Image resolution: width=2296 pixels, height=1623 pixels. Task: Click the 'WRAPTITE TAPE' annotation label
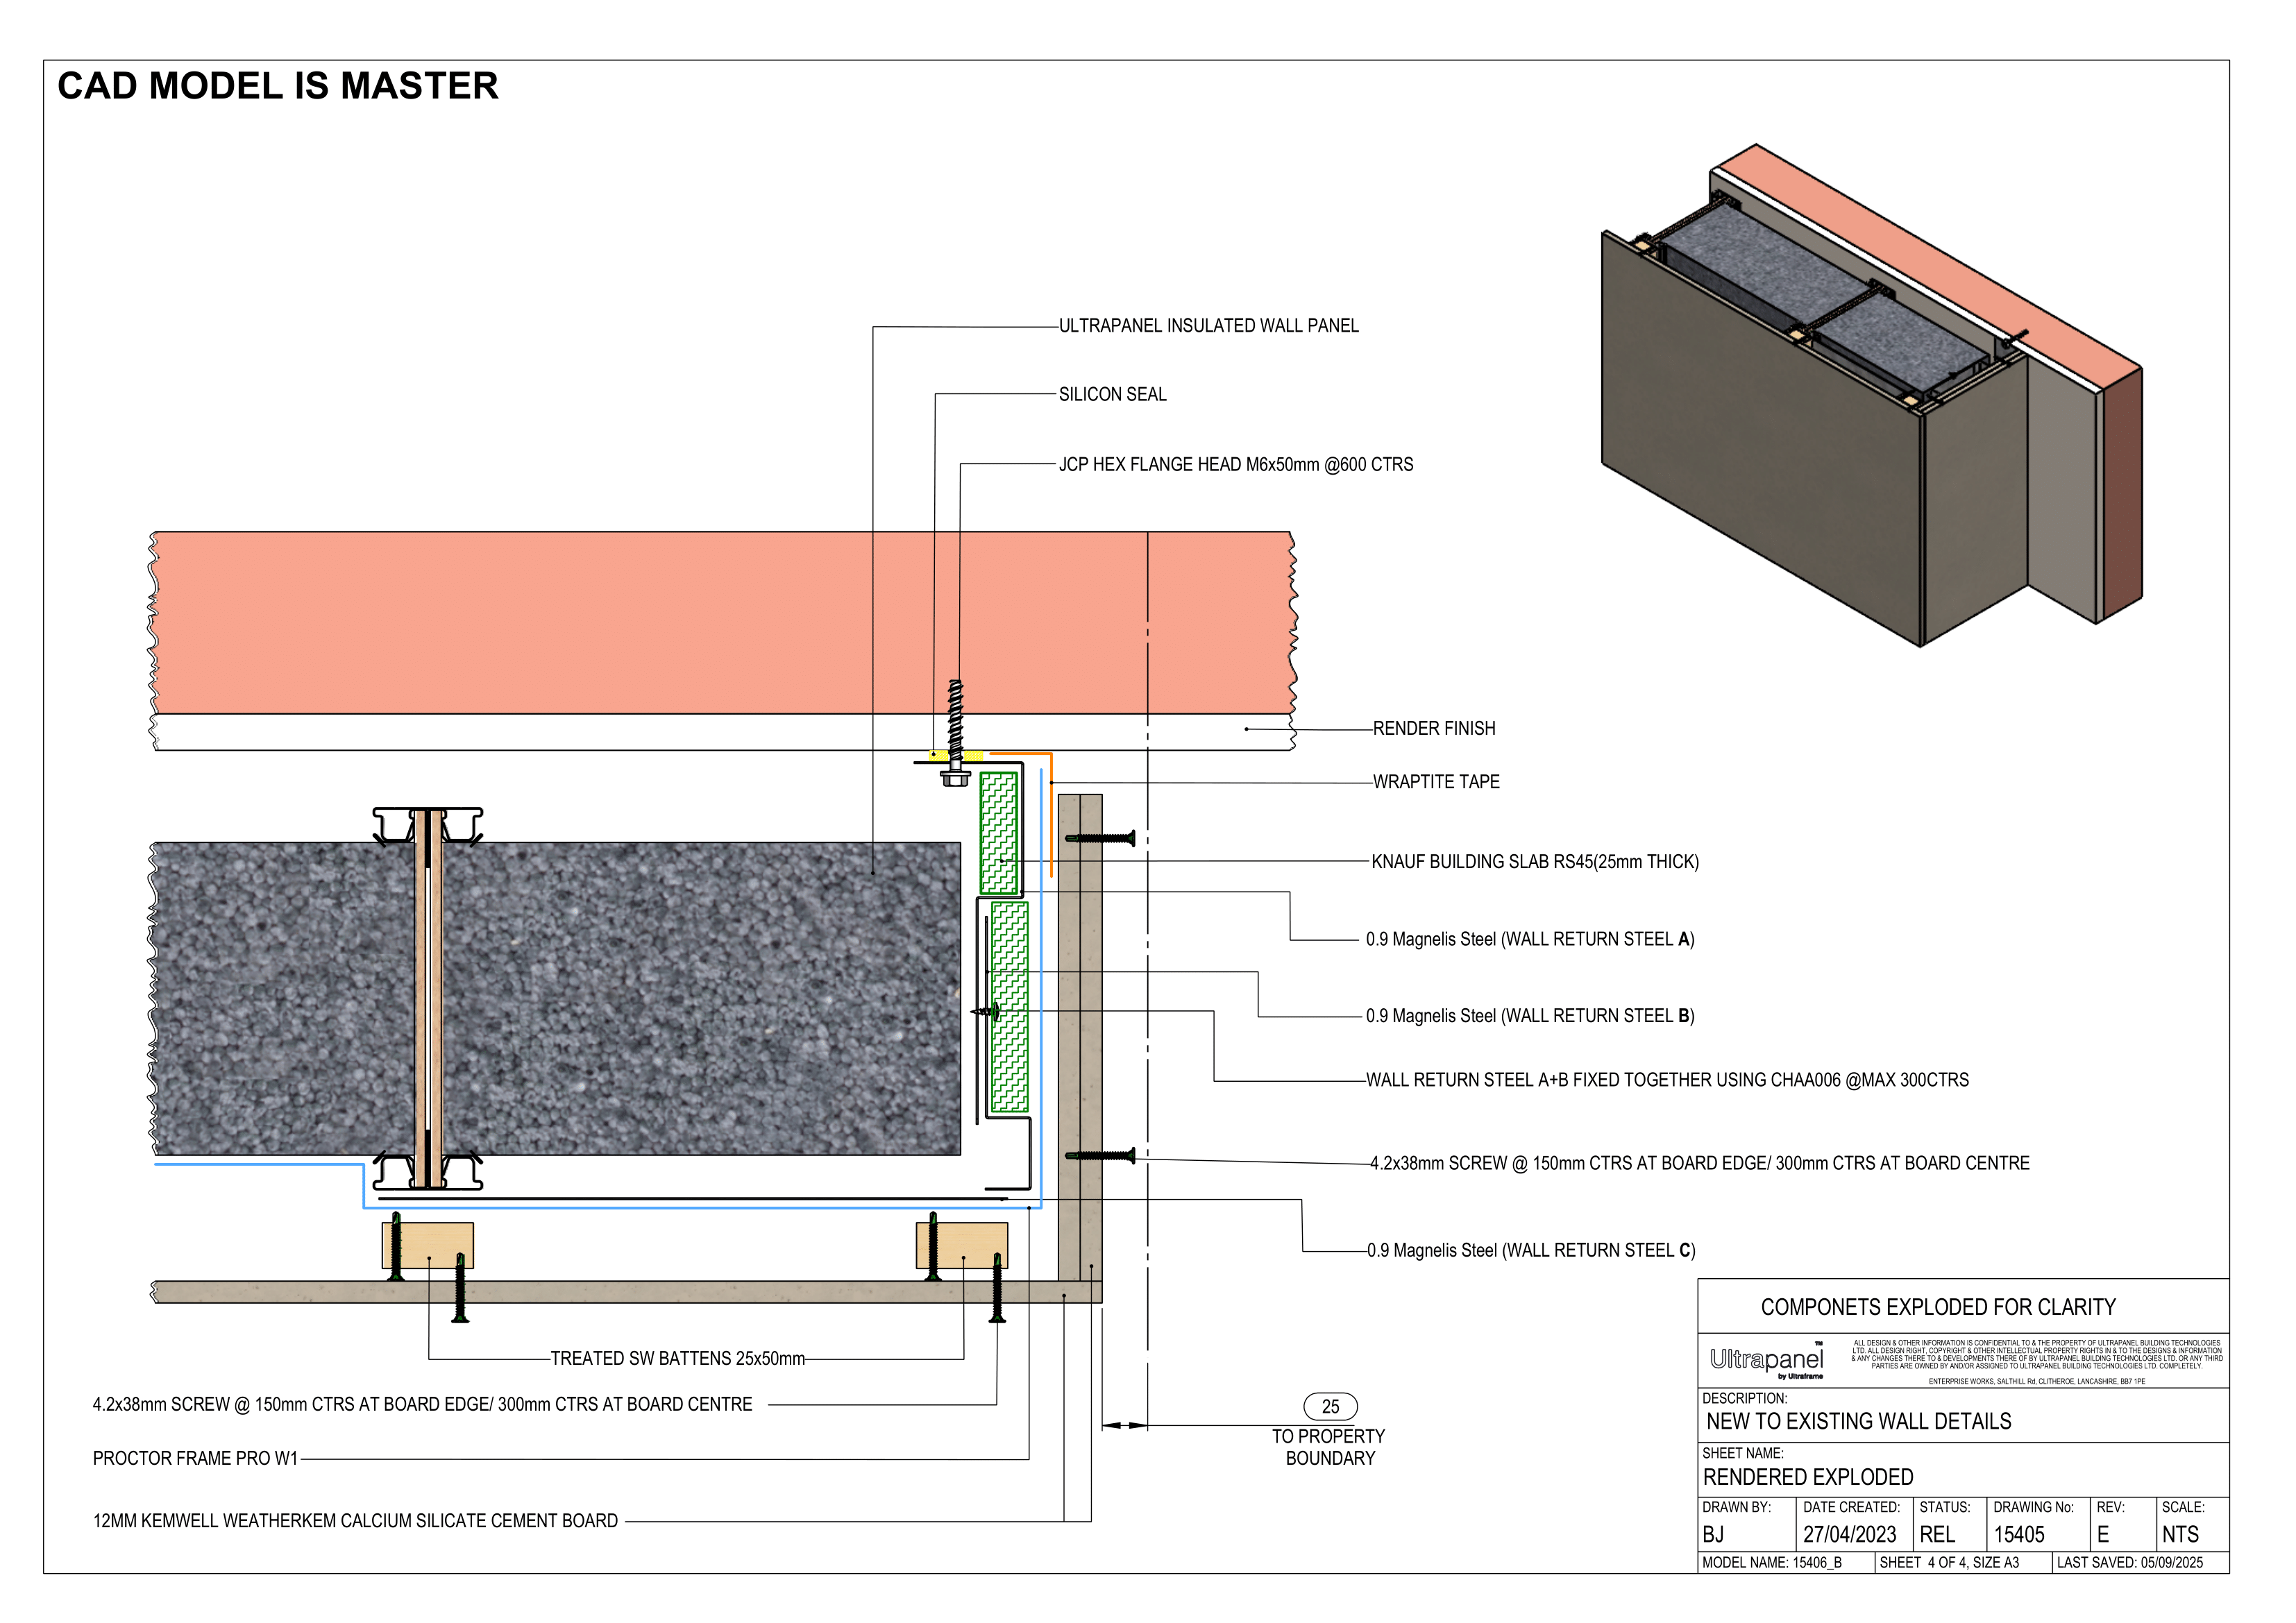coord(1435,782)
